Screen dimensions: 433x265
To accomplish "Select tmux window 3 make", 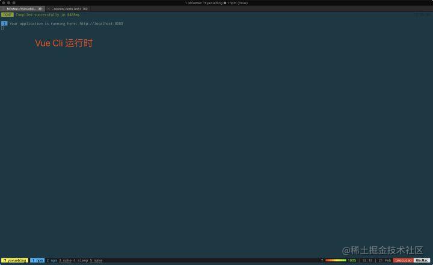I will pyautogui.click(x=65, y=260).
